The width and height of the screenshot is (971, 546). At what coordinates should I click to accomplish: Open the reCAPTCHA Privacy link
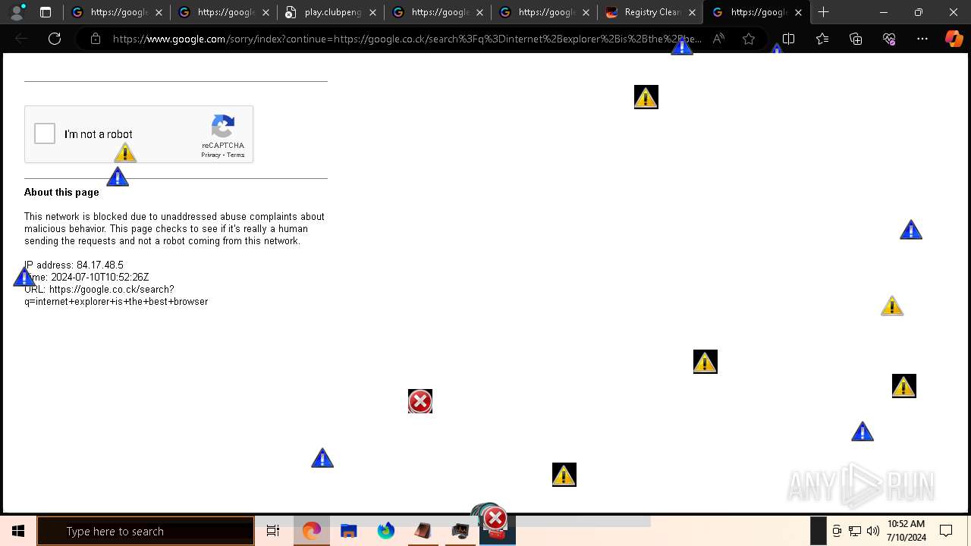pyautogui.click(x=210, y=155)
